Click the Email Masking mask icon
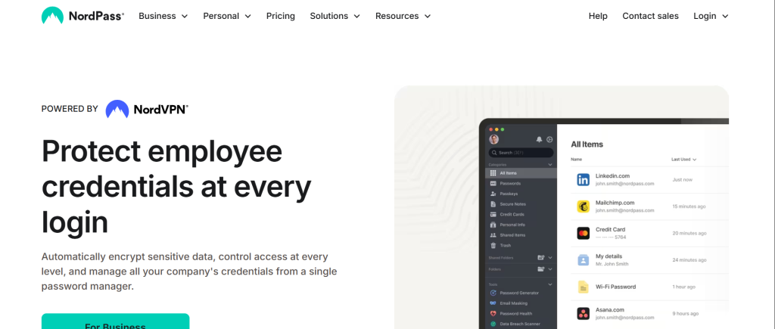 click(493, 303)
